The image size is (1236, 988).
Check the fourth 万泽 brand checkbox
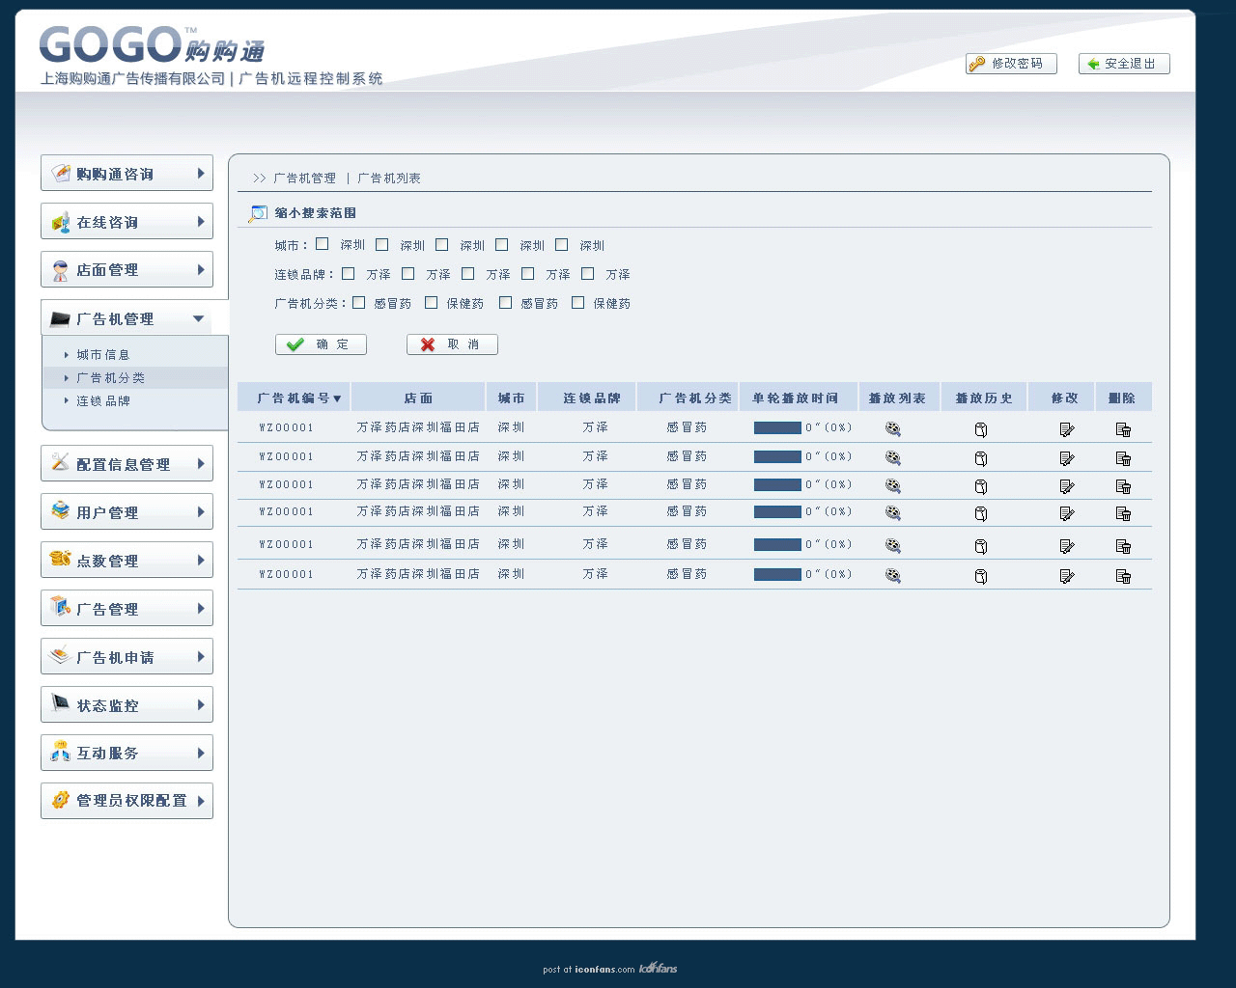(528, 273)
